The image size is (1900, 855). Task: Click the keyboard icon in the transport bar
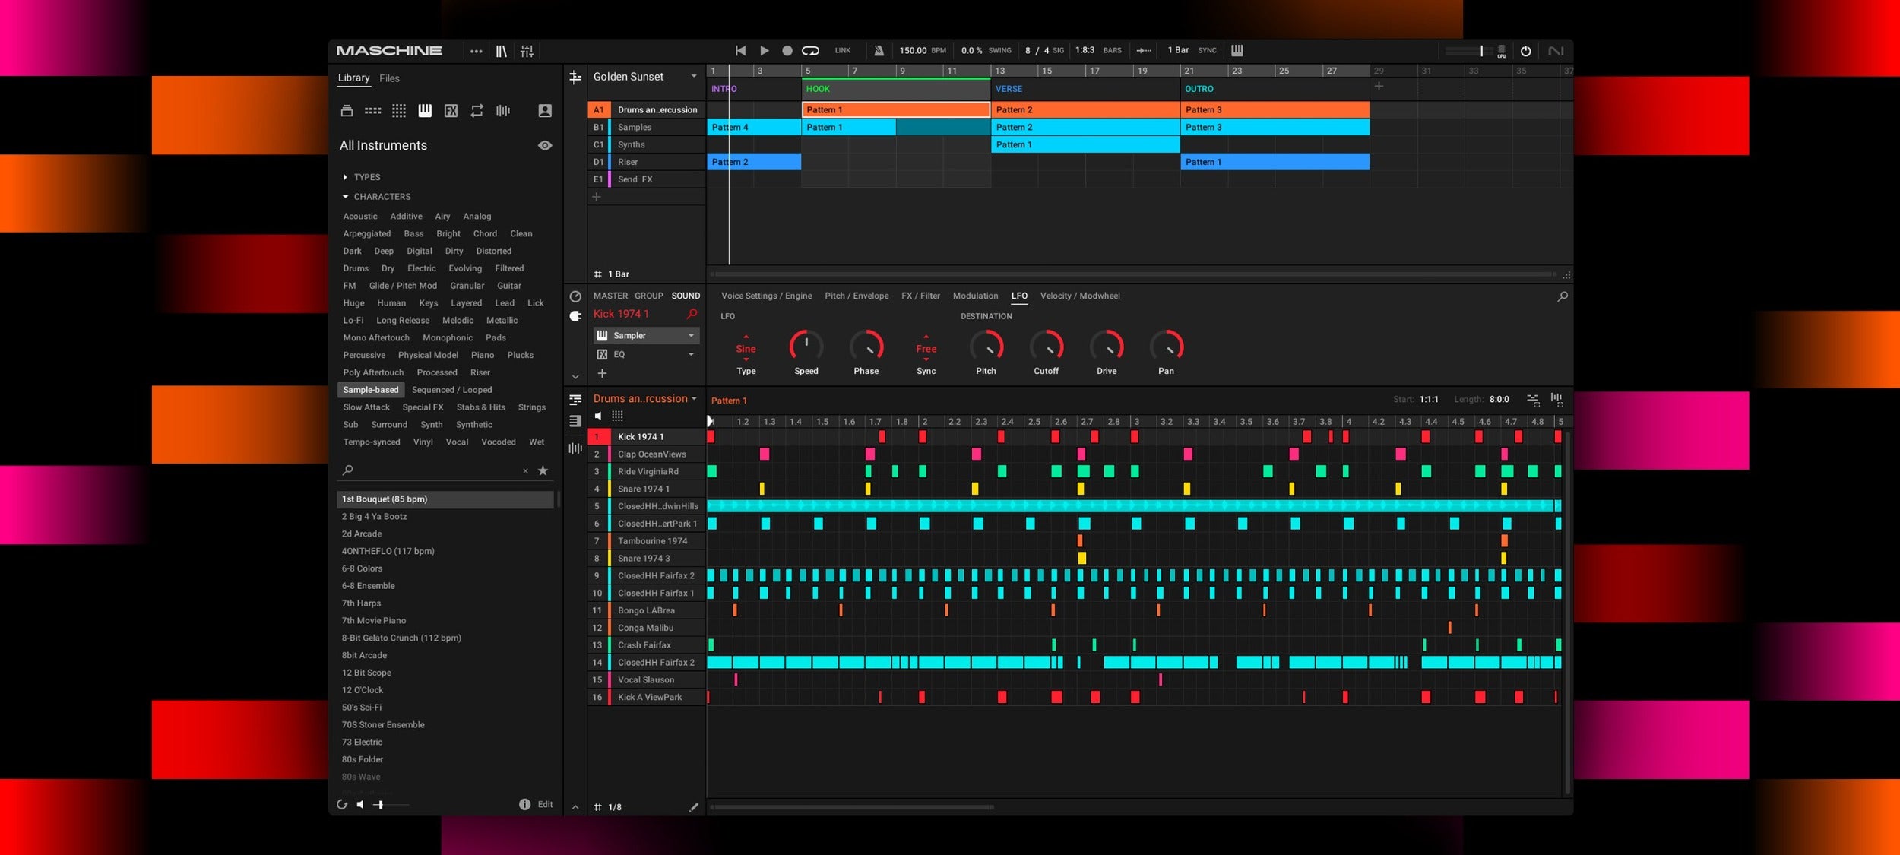[1237, 50]
